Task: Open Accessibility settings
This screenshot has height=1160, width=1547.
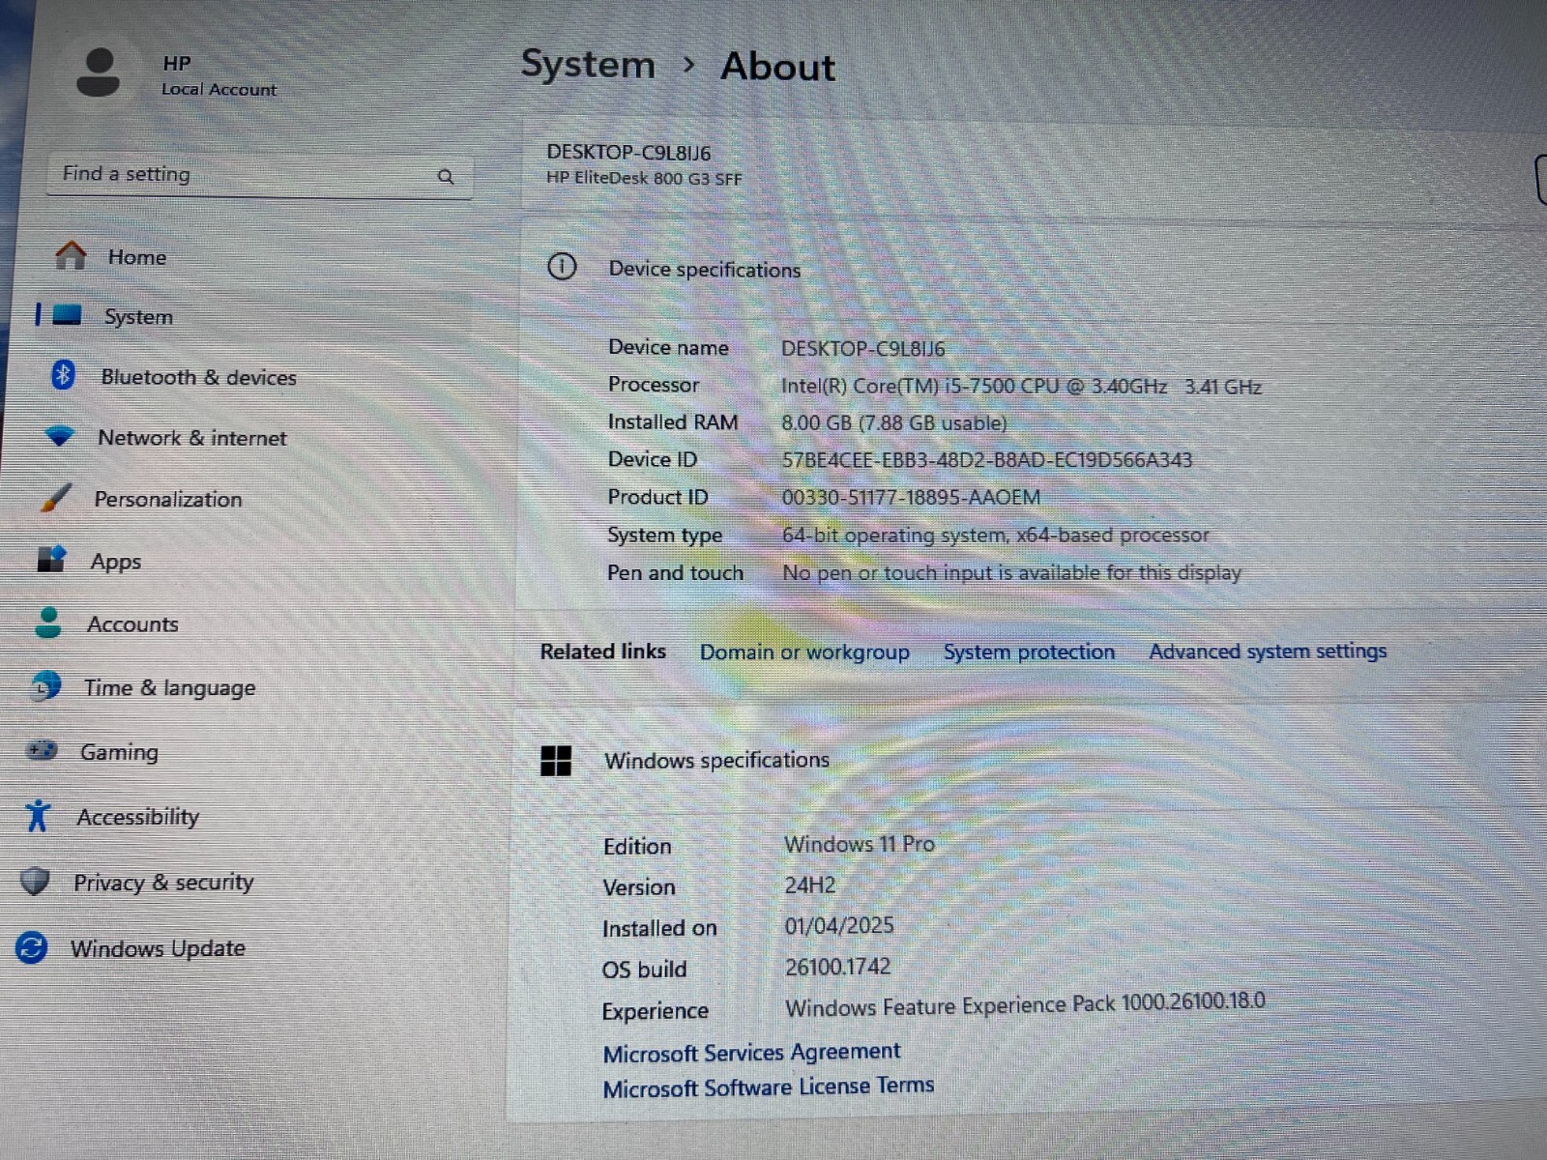Action: tap(138, 817)
